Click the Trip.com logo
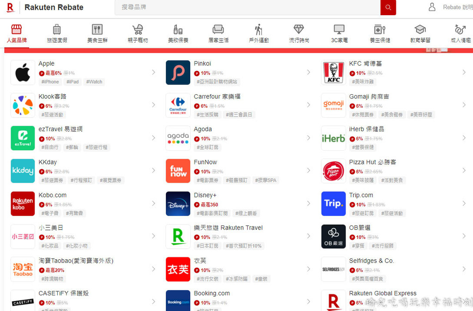 (334, 204)
